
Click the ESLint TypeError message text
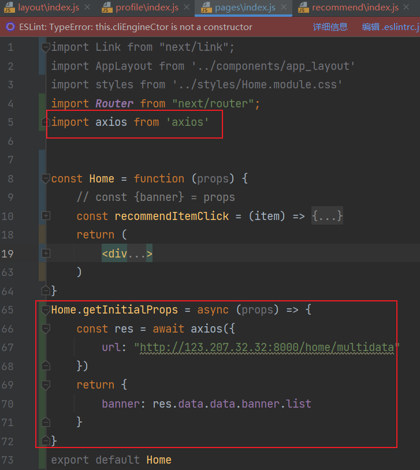tap(136, 27)
